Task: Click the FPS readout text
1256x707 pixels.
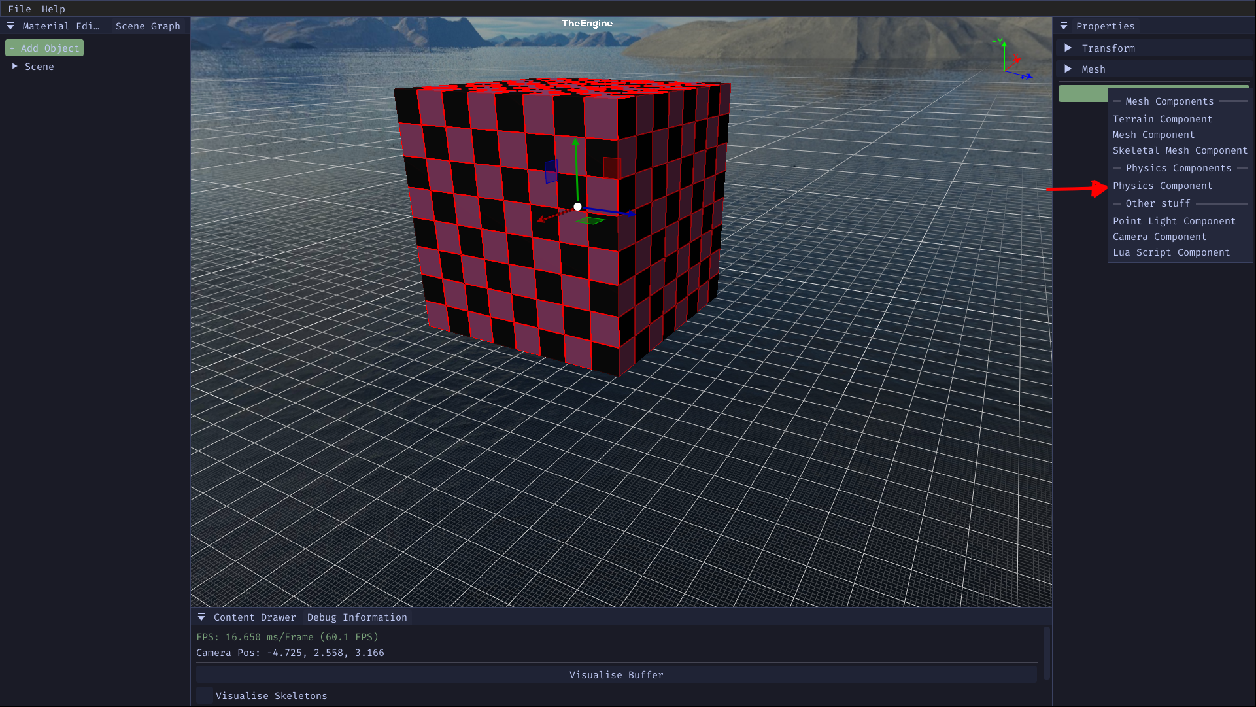Action: pos(288,637)
